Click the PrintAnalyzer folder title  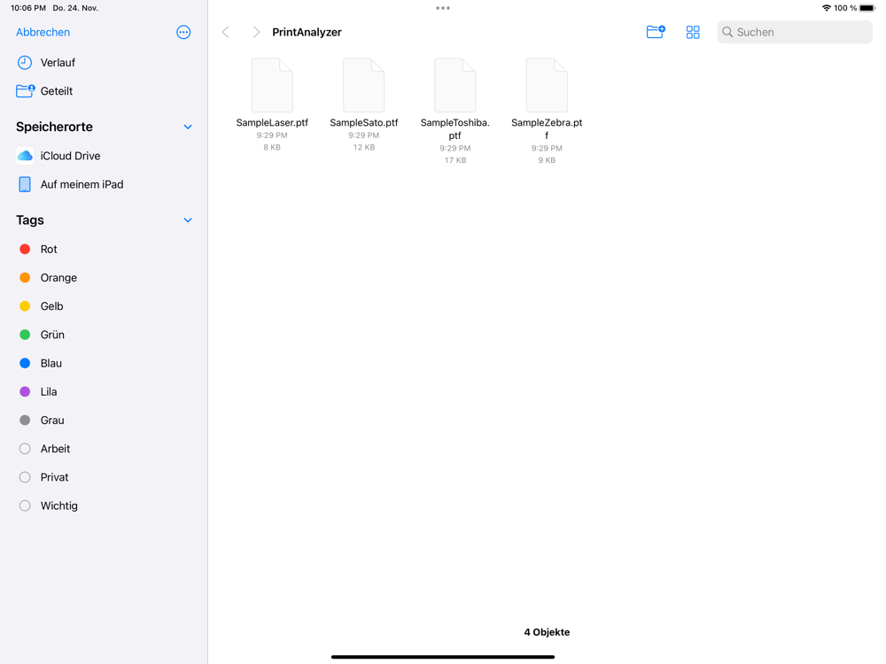(x=307, y=32)
